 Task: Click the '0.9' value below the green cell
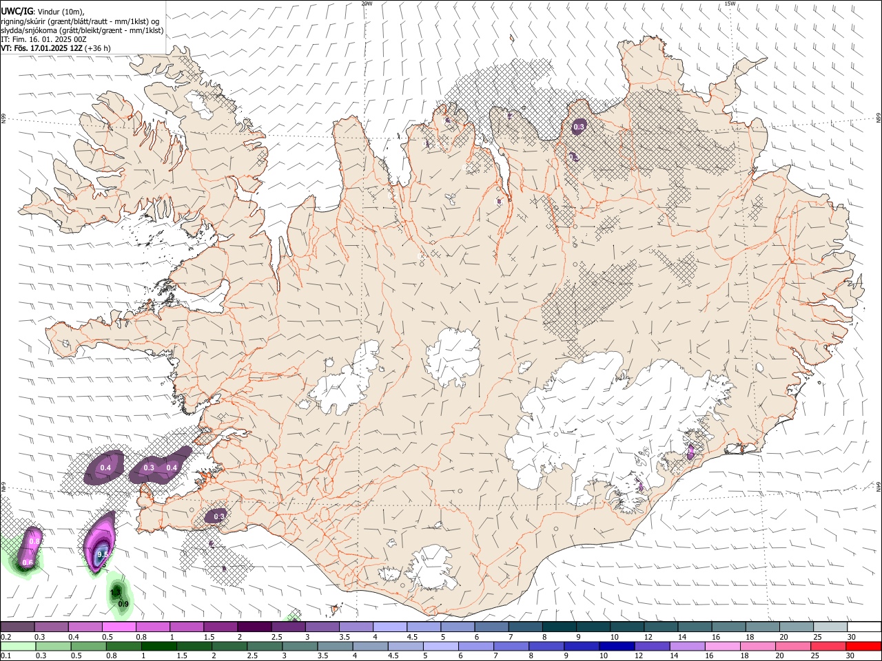(123, 604)
